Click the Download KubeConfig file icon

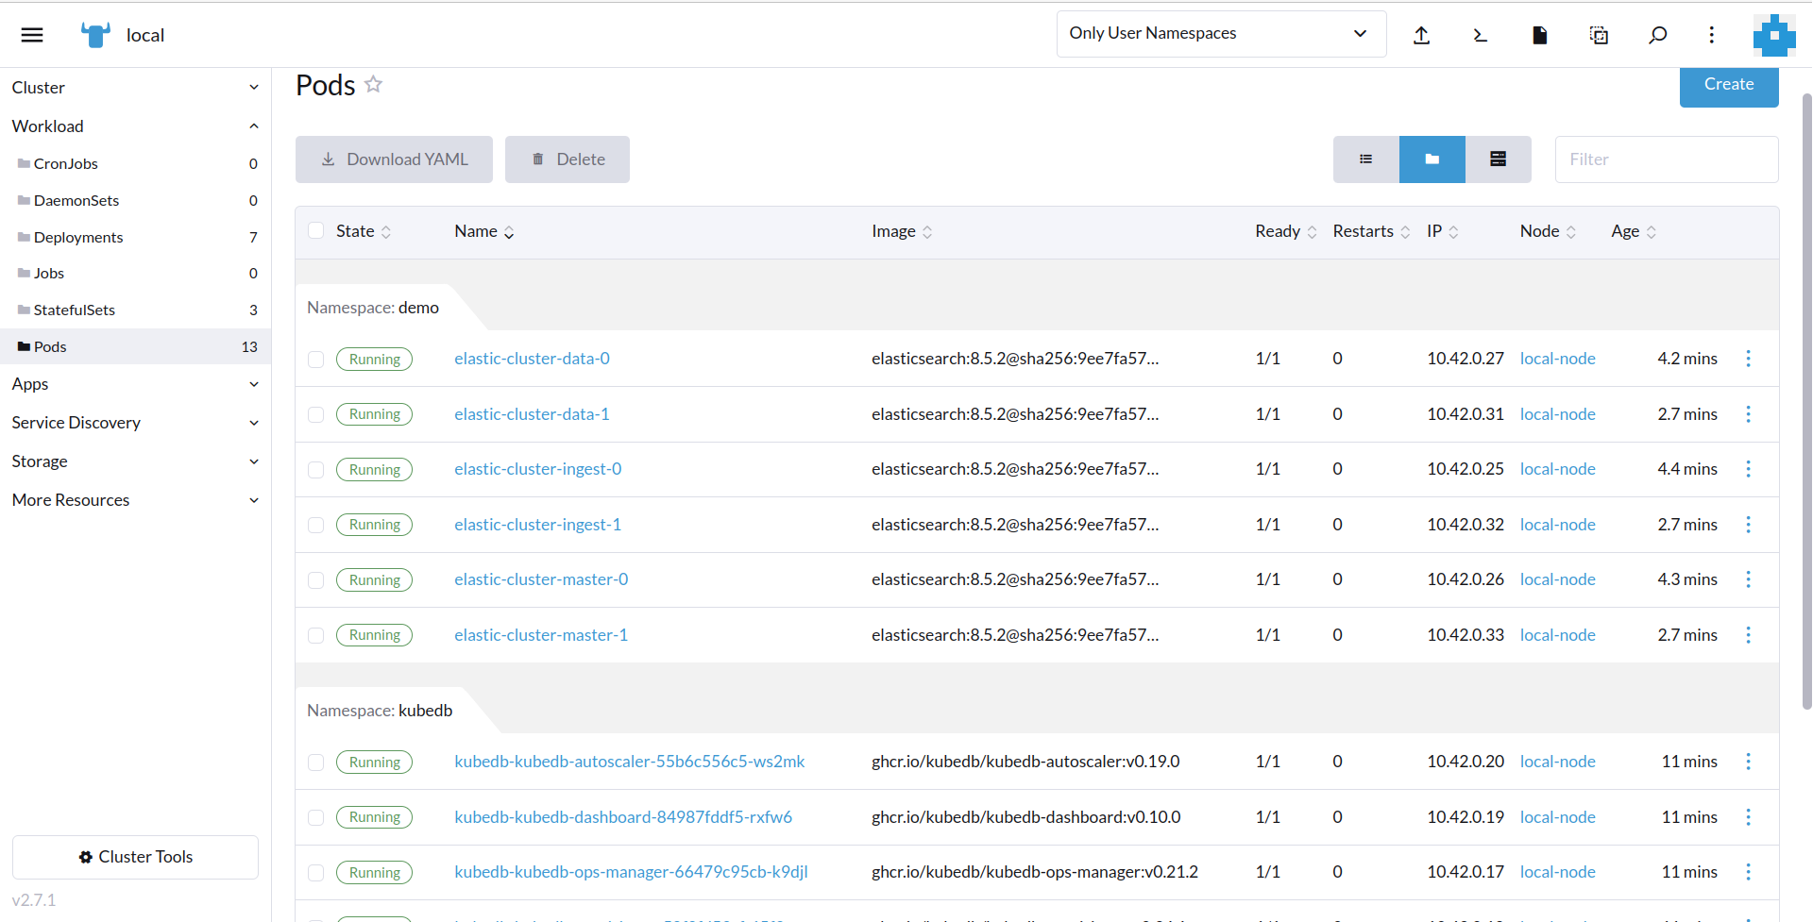(x=1539, y=35)
